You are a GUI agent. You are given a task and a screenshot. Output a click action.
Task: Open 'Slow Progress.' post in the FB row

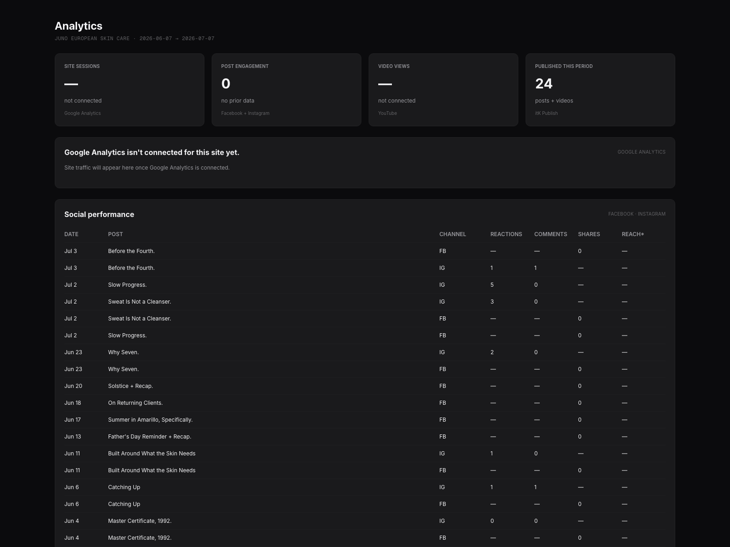[x=127, y=335]
